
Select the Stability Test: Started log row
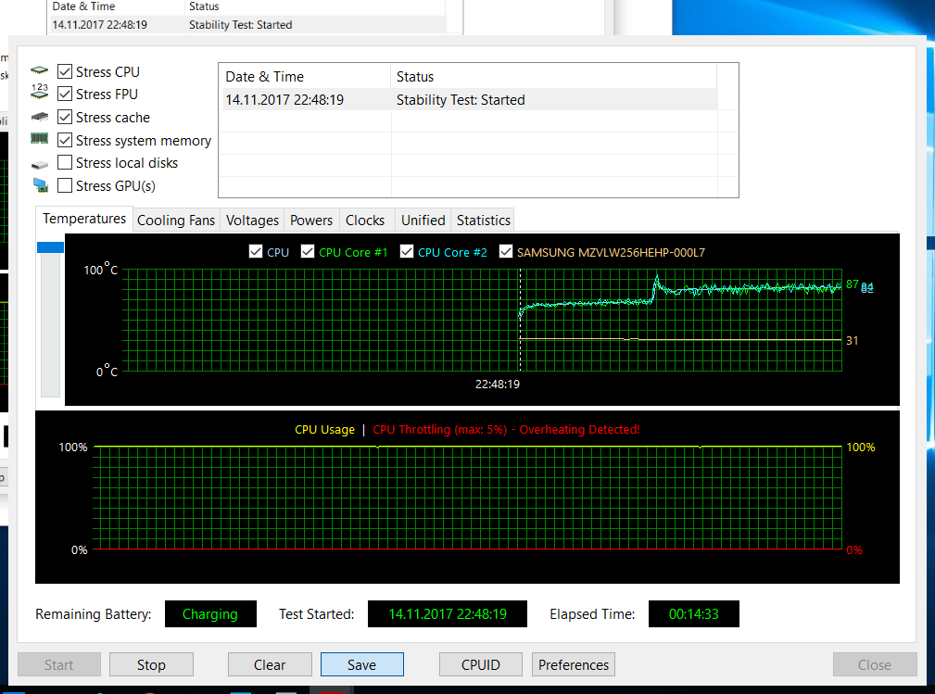tap(470, 99)
